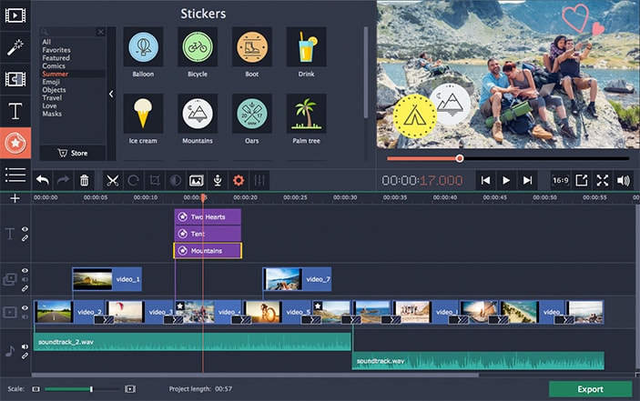The image size is (640, 401).
Task: Toggle visibility of the overlay track
Action: [x=25, y=271]
